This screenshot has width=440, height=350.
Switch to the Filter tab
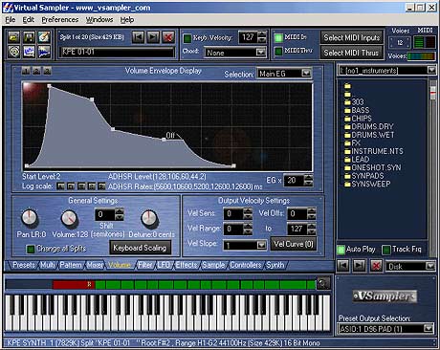click(145, 265)
